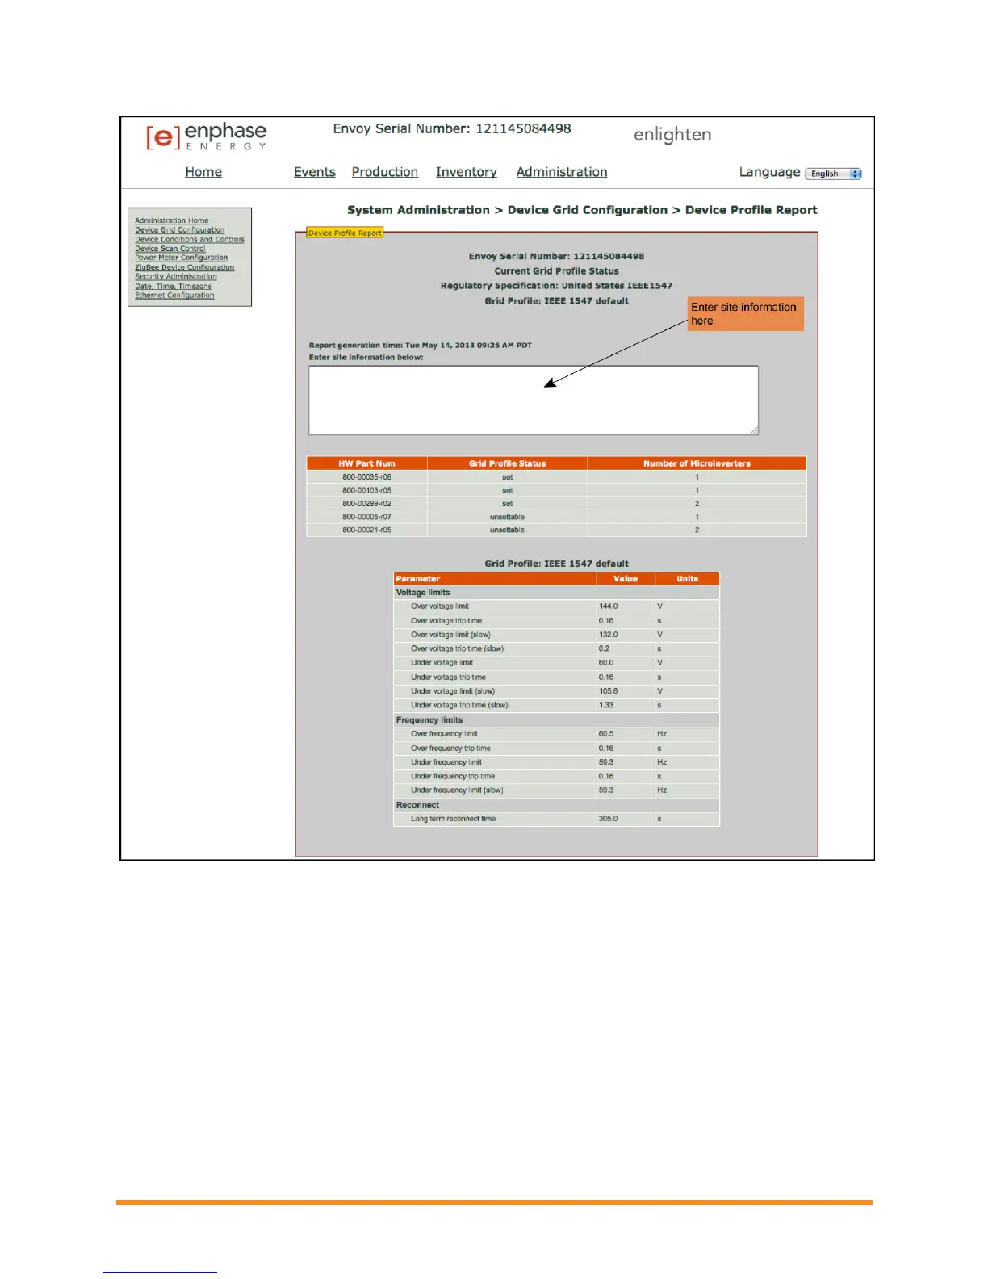Screen dimensions: 988x1279
Task: Open ZigBee Device Configuration link
Action: coord(185,267)
